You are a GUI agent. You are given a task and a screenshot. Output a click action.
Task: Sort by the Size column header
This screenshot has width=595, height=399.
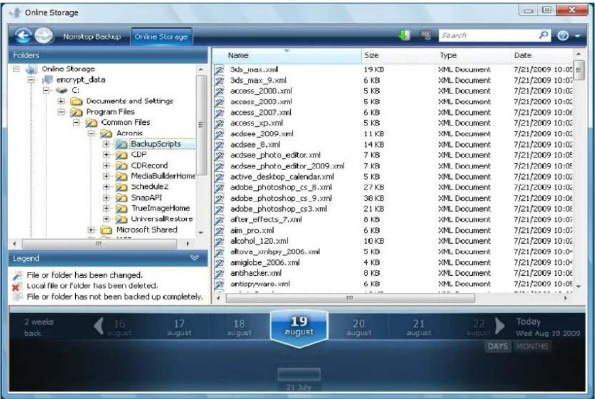click(x=399, y=55)
